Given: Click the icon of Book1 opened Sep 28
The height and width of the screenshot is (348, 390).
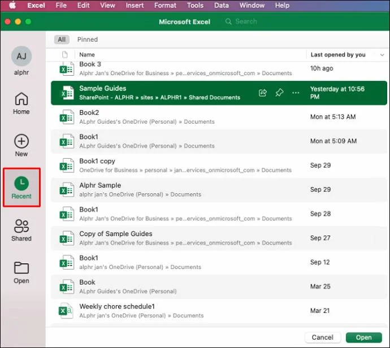Looking at the screenshot, I should coord(67,214).
